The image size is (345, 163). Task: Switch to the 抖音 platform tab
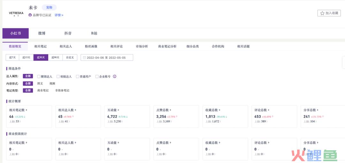pyautogui.click(x=68, y=33)
